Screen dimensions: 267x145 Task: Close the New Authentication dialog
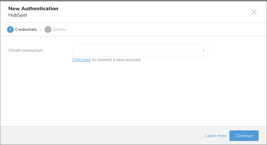pyautogui.click(x=254, y=12)
